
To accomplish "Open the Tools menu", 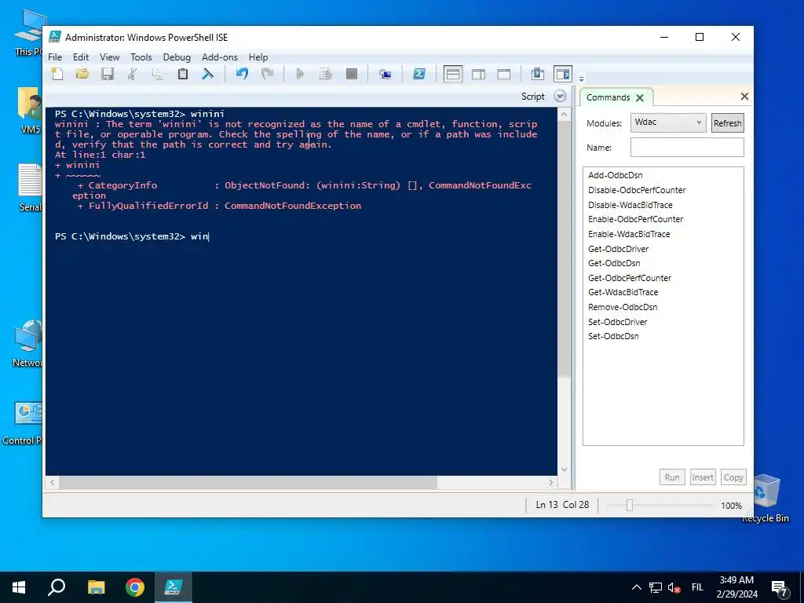I will (x=141, y=57).
